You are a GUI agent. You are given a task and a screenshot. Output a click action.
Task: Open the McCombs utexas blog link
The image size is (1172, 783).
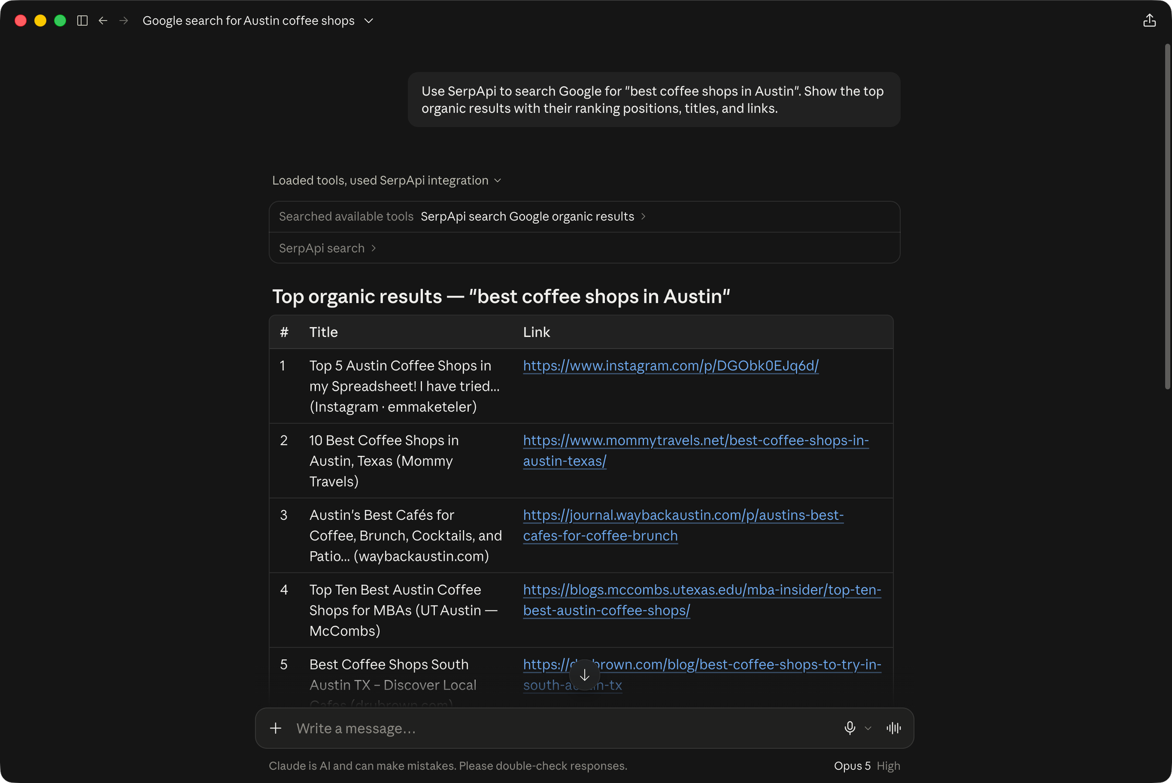pyautogui.click(x=702, y=600)
